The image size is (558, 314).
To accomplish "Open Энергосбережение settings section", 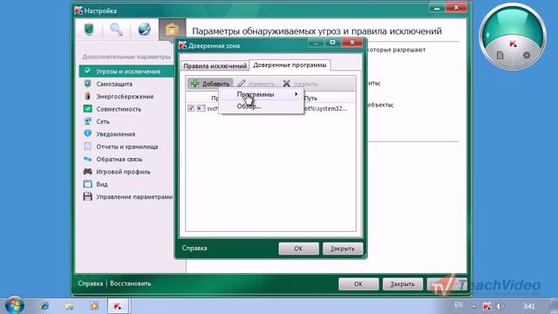I will pos(125,97).
